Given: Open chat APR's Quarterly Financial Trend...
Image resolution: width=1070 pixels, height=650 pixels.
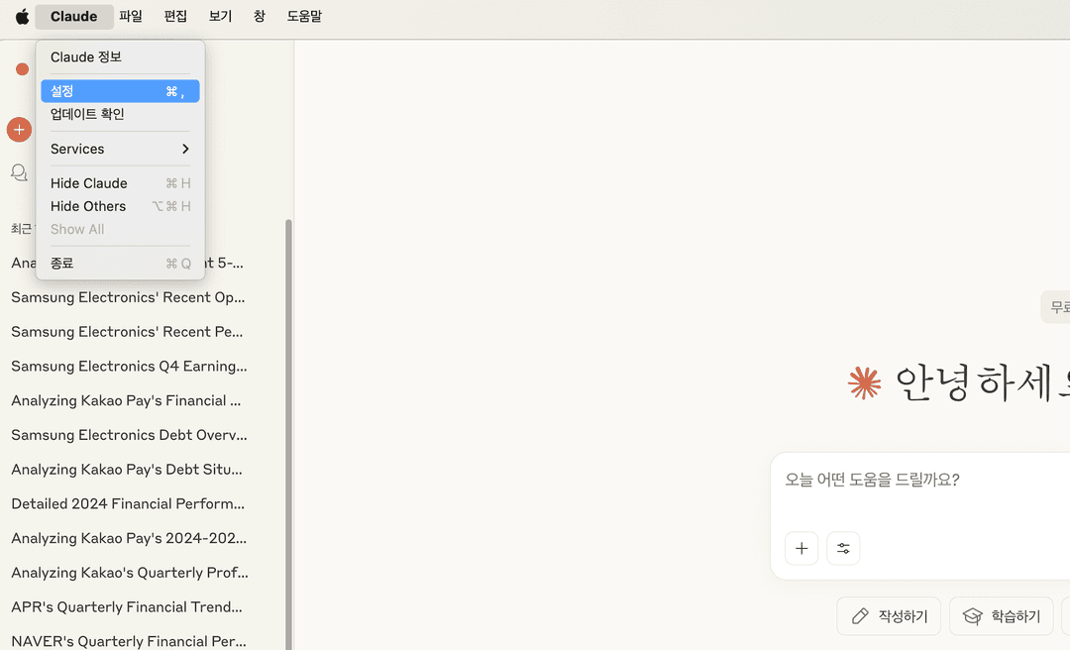Looking at the screenshot, I should coord(127,607).
